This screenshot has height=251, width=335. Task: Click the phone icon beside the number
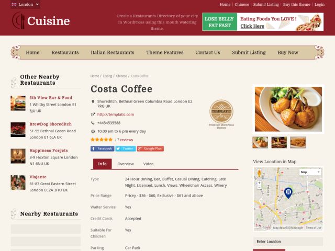93,123
